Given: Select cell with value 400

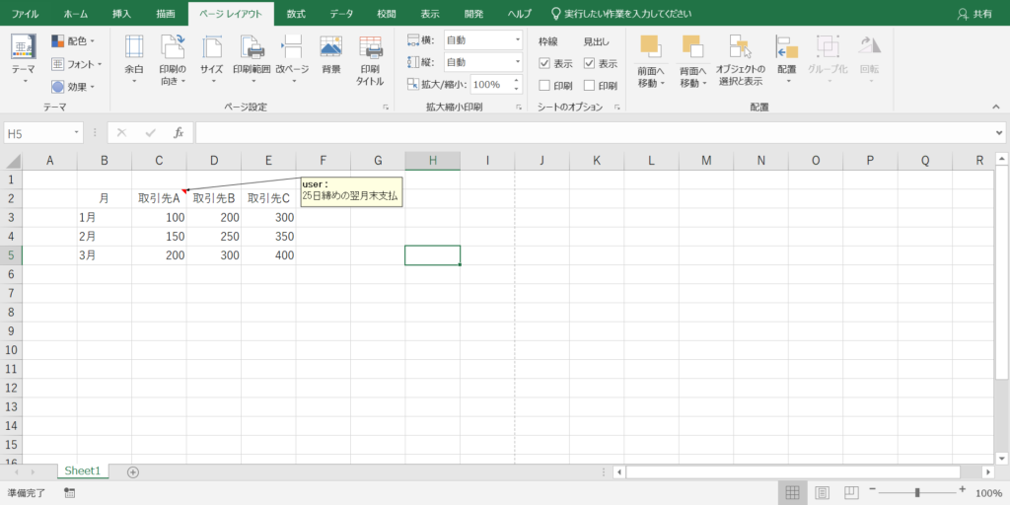Looking at the screenshot, I should pyautogui.click(x=268, y=255).
